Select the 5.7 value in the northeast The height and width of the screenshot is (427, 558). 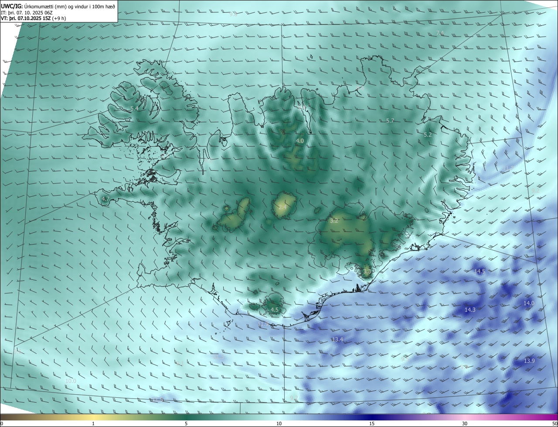click(390, 121)
